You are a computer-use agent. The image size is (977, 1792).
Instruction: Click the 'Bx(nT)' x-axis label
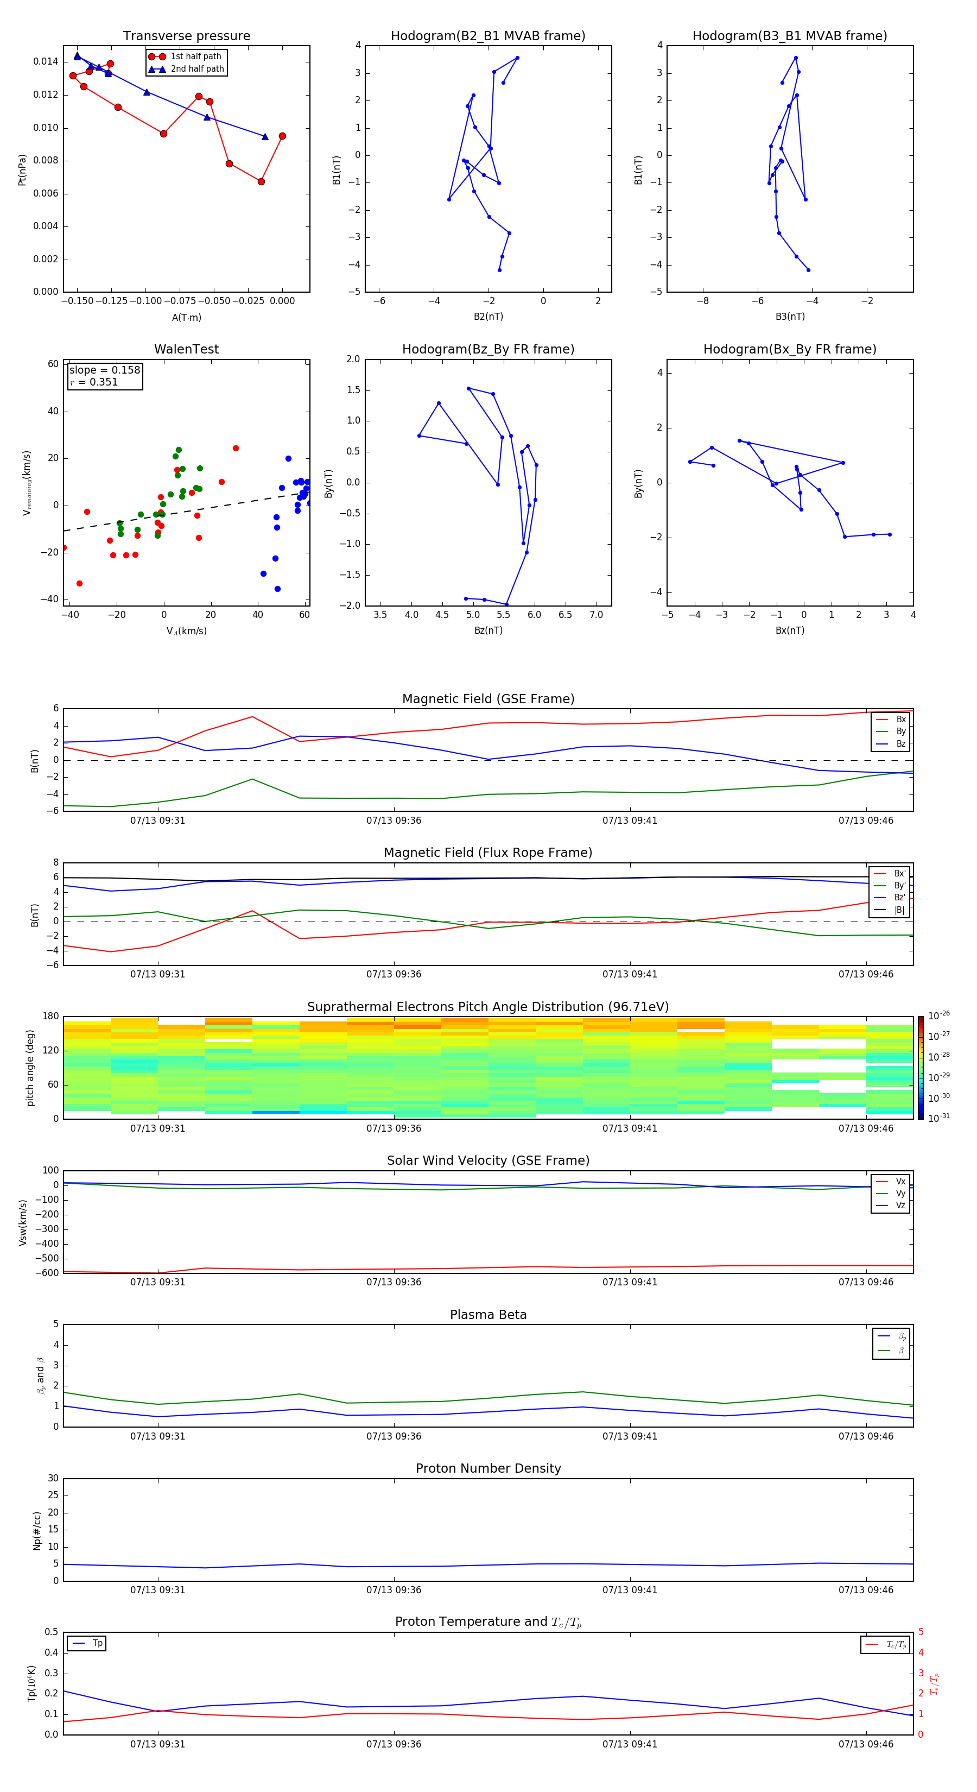click(x=790, y=630)
